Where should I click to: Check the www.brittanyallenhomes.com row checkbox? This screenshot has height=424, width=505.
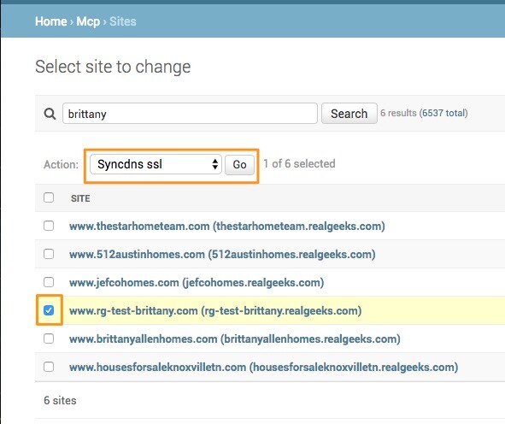pyautogui.click(x=49, y=339)
